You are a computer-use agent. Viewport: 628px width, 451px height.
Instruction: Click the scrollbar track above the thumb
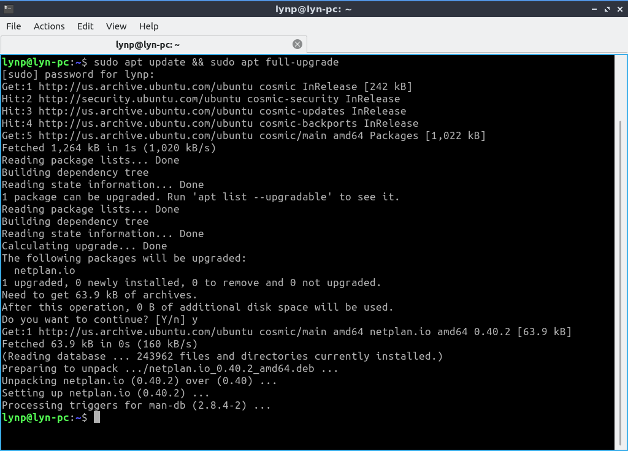[x=621, y=86]
